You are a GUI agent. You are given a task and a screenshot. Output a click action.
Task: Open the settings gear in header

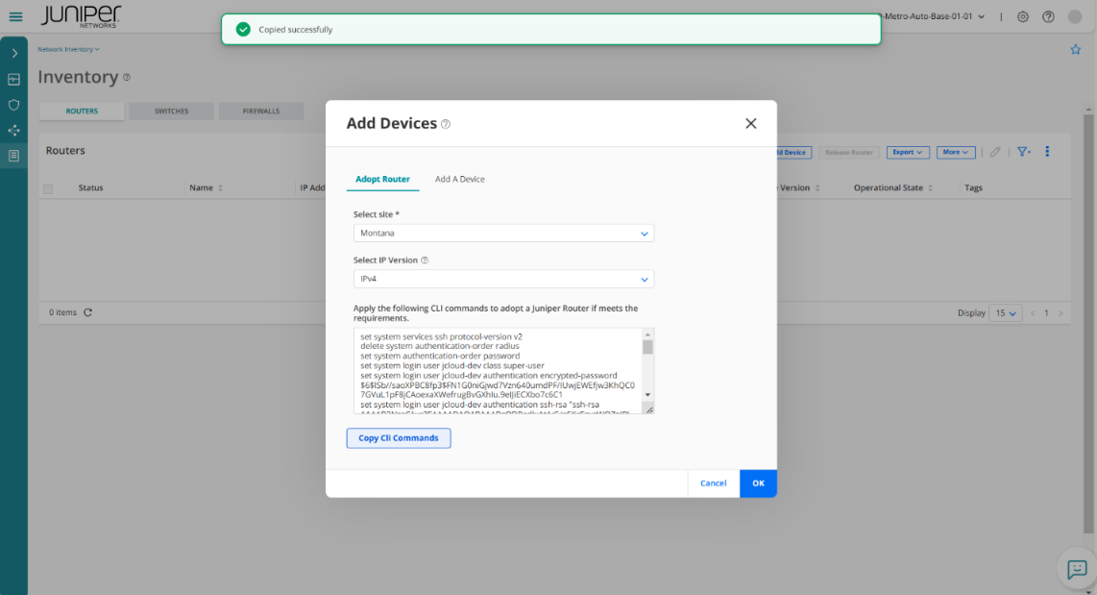[1023, 16]
